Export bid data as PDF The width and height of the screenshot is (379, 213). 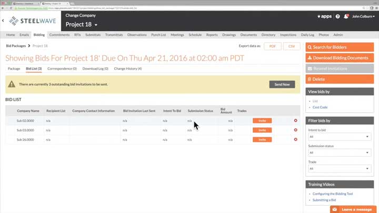(x=272, y=46)
